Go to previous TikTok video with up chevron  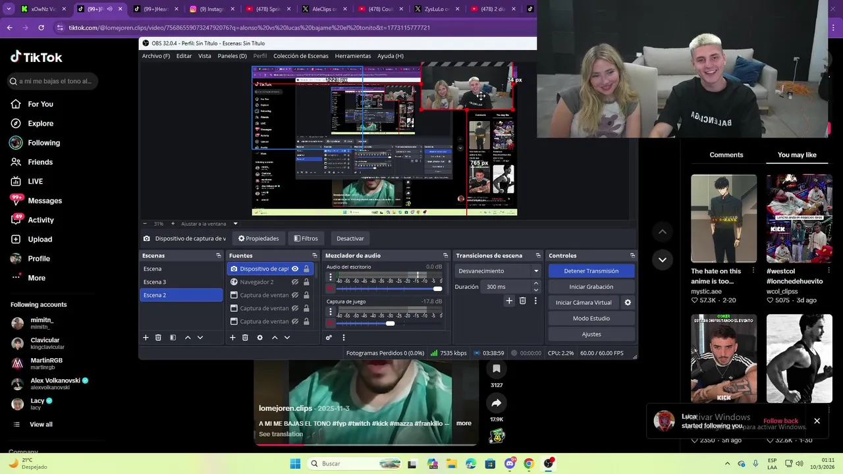pos(663,232)
